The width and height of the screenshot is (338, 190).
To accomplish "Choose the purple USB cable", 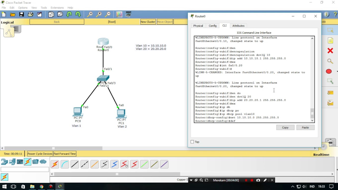I will pyautogui.click(x=164, y=164).
